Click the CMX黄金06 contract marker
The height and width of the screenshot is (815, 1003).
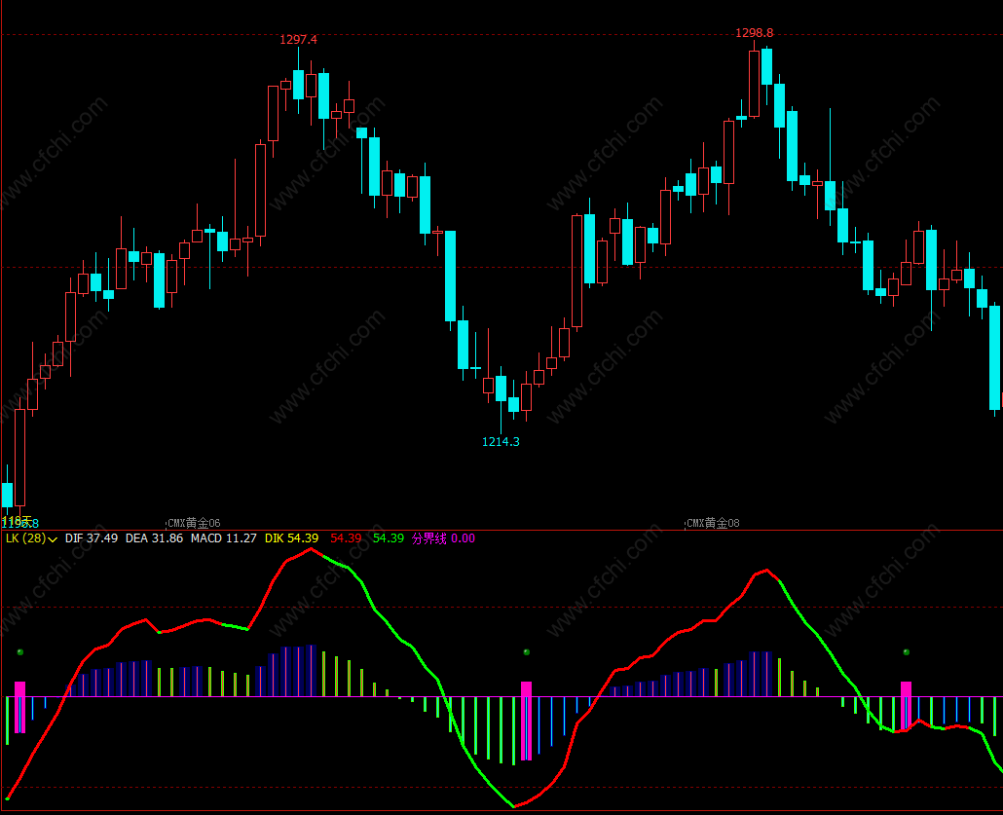tap(194, 523)
